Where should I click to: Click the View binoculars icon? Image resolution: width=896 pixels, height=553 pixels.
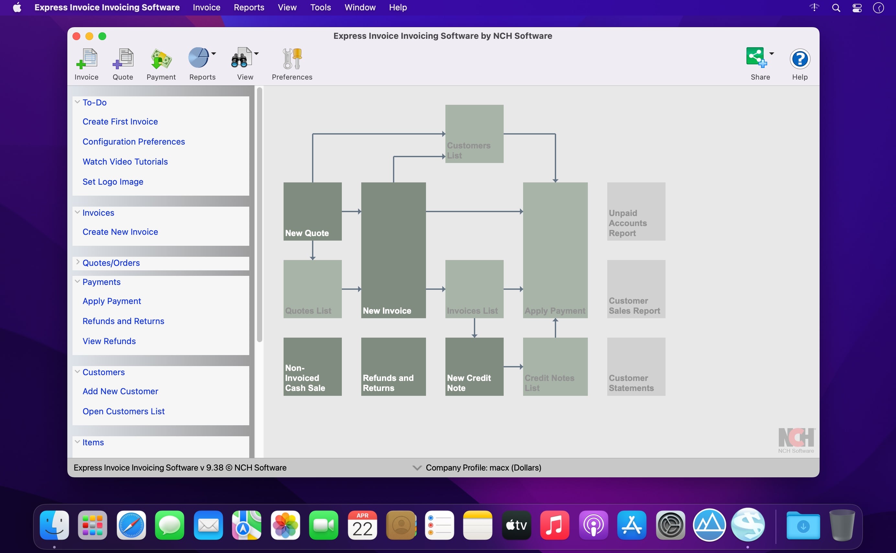tap(241, 58)
